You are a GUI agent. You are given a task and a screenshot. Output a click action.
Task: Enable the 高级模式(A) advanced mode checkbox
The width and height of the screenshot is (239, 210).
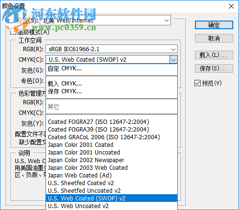pyautogui.click(x=13, y=32)
